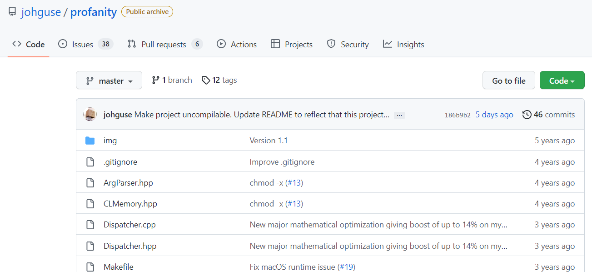This screenshot has width=592, height=272.
Task: Click the Issues count badge 38
Action: (x=105, y=44)
